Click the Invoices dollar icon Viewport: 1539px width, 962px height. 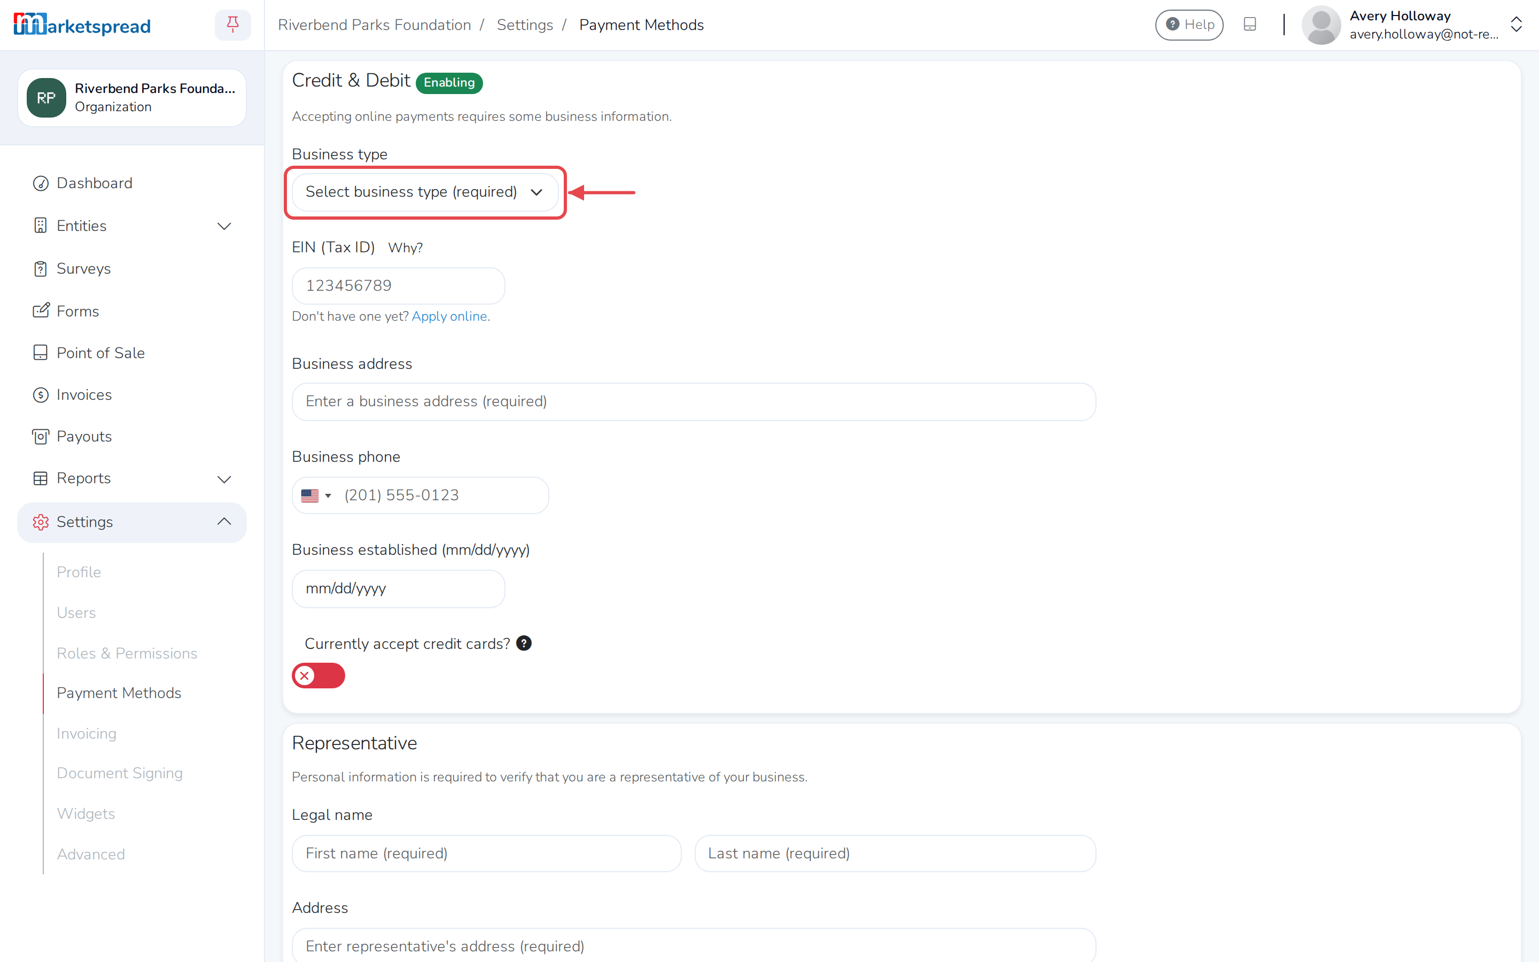[41, 394]
